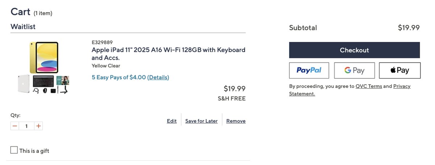The width and height of the screenshot is (435, 165).
Task: Increase quantity with the plus button
Action: coord(38,126)
